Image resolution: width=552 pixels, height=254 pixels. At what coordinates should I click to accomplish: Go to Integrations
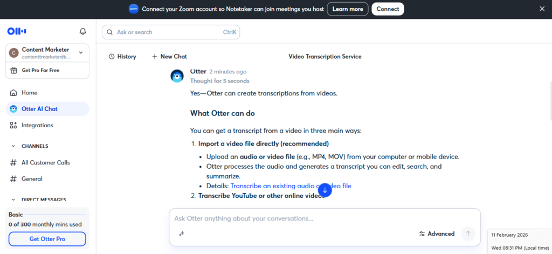point(47,125)
